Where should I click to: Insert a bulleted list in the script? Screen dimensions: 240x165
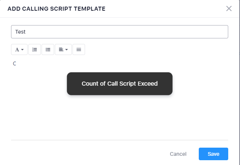[48, 49]
